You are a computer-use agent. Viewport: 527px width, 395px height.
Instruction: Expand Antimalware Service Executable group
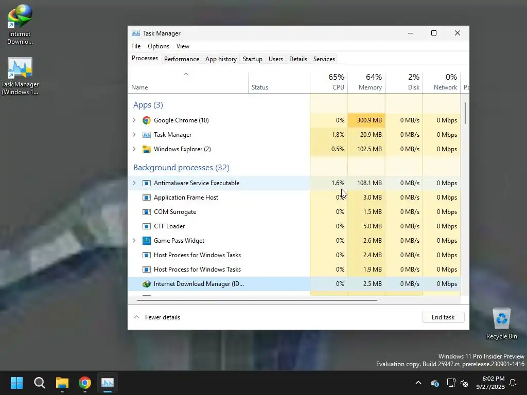tap(134, 183)
